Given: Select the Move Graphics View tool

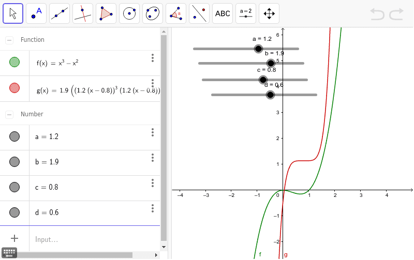Looking at the screenshot, I should 269,13.
